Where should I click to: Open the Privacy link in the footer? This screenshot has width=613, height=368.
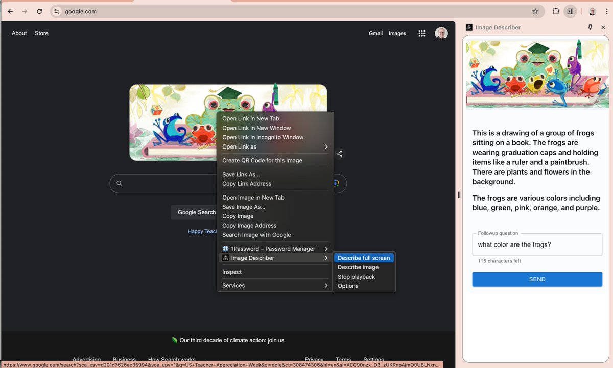click(x=314, y=359)
